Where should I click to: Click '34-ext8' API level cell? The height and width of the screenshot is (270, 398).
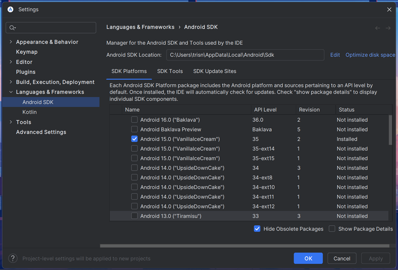[263, 178]
